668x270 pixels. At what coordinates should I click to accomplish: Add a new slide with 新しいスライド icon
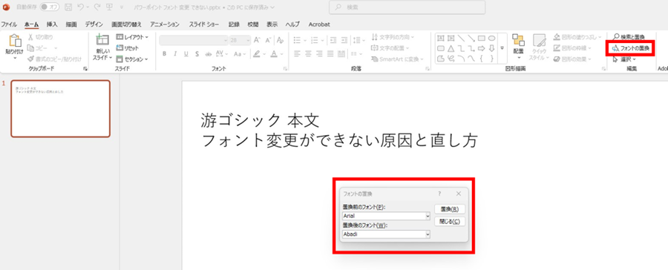pyautogui.click(x=102, y=40)
